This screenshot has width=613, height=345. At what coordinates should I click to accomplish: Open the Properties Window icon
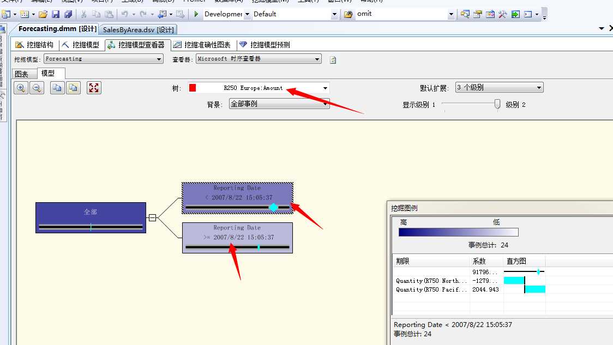coord(477,15)
